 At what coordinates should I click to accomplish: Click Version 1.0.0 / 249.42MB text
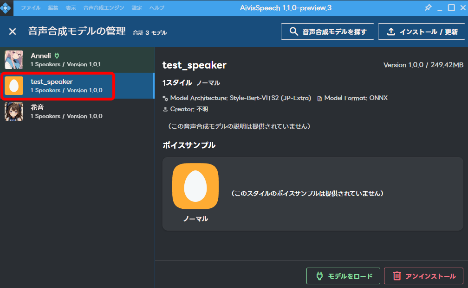tap(423, 65)
